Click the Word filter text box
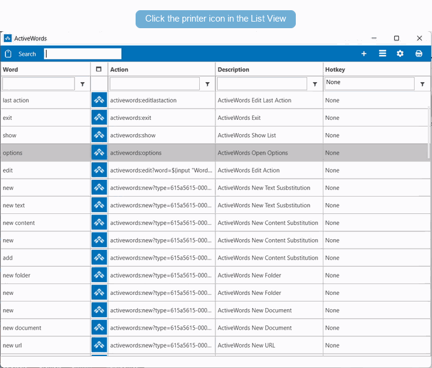432x368 pixels. [38, 84]
